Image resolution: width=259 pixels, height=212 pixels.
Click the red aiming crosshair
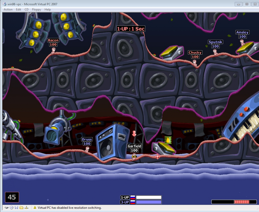tap(157, 156)
